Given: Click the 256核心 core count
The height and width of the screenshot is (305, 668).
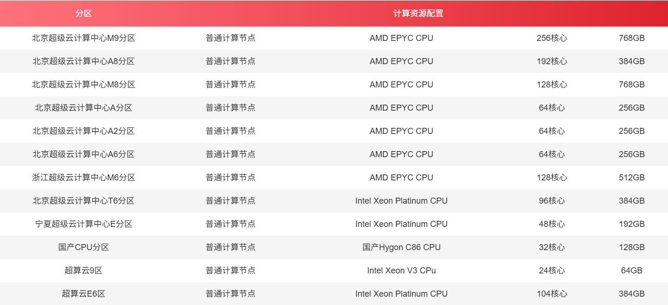Looking at the screenshot, I should click(x=552, y=38).
